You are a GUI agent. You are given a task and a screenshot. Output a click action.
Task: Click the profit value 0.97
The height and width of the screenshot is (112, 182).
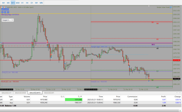pos(164,99)
